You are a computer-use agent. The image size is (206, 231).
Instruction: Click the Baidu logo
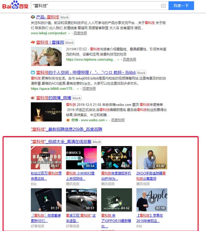pyautogui.click(x=15, y=5)
